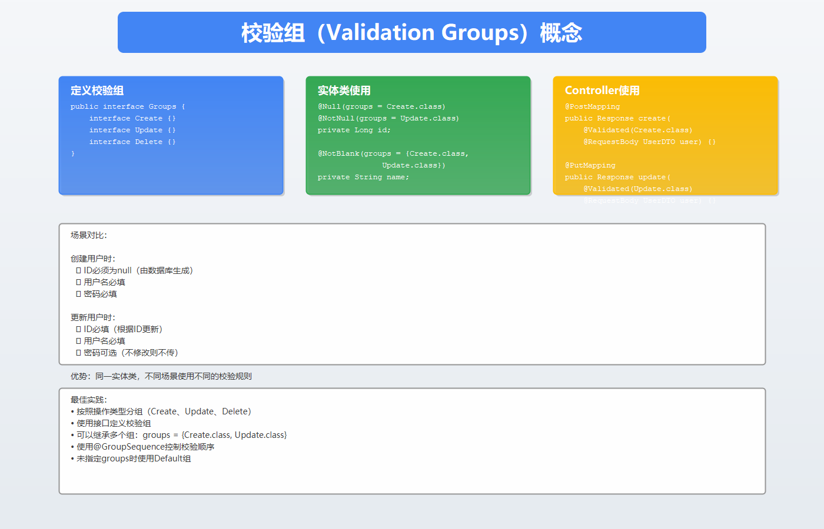Click '按照操作类型分组（Create、Update、Delete）' bullet
Image resolution: width=824 pixels, height=529 pixels.
(161, 411)
